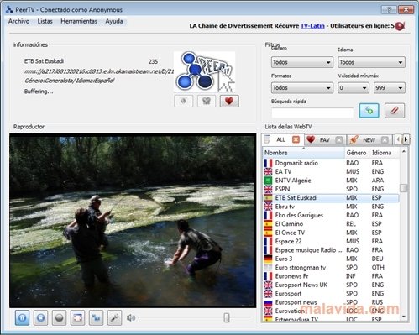Select Espace musique Radio channel
Screen dimensions: 419x335
(331, 250)
